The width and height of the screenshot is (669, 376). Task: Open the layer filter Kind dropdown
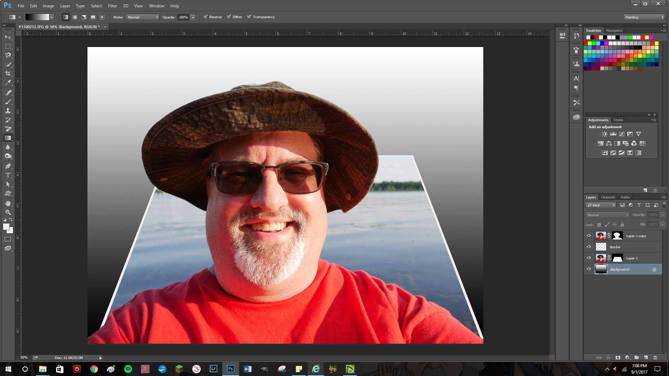(x=601, y=205)
